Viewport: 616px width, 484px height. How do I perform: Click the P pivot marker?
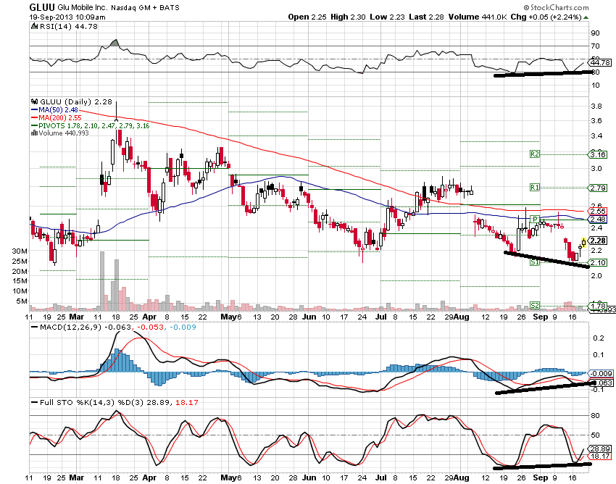[535, 220]
